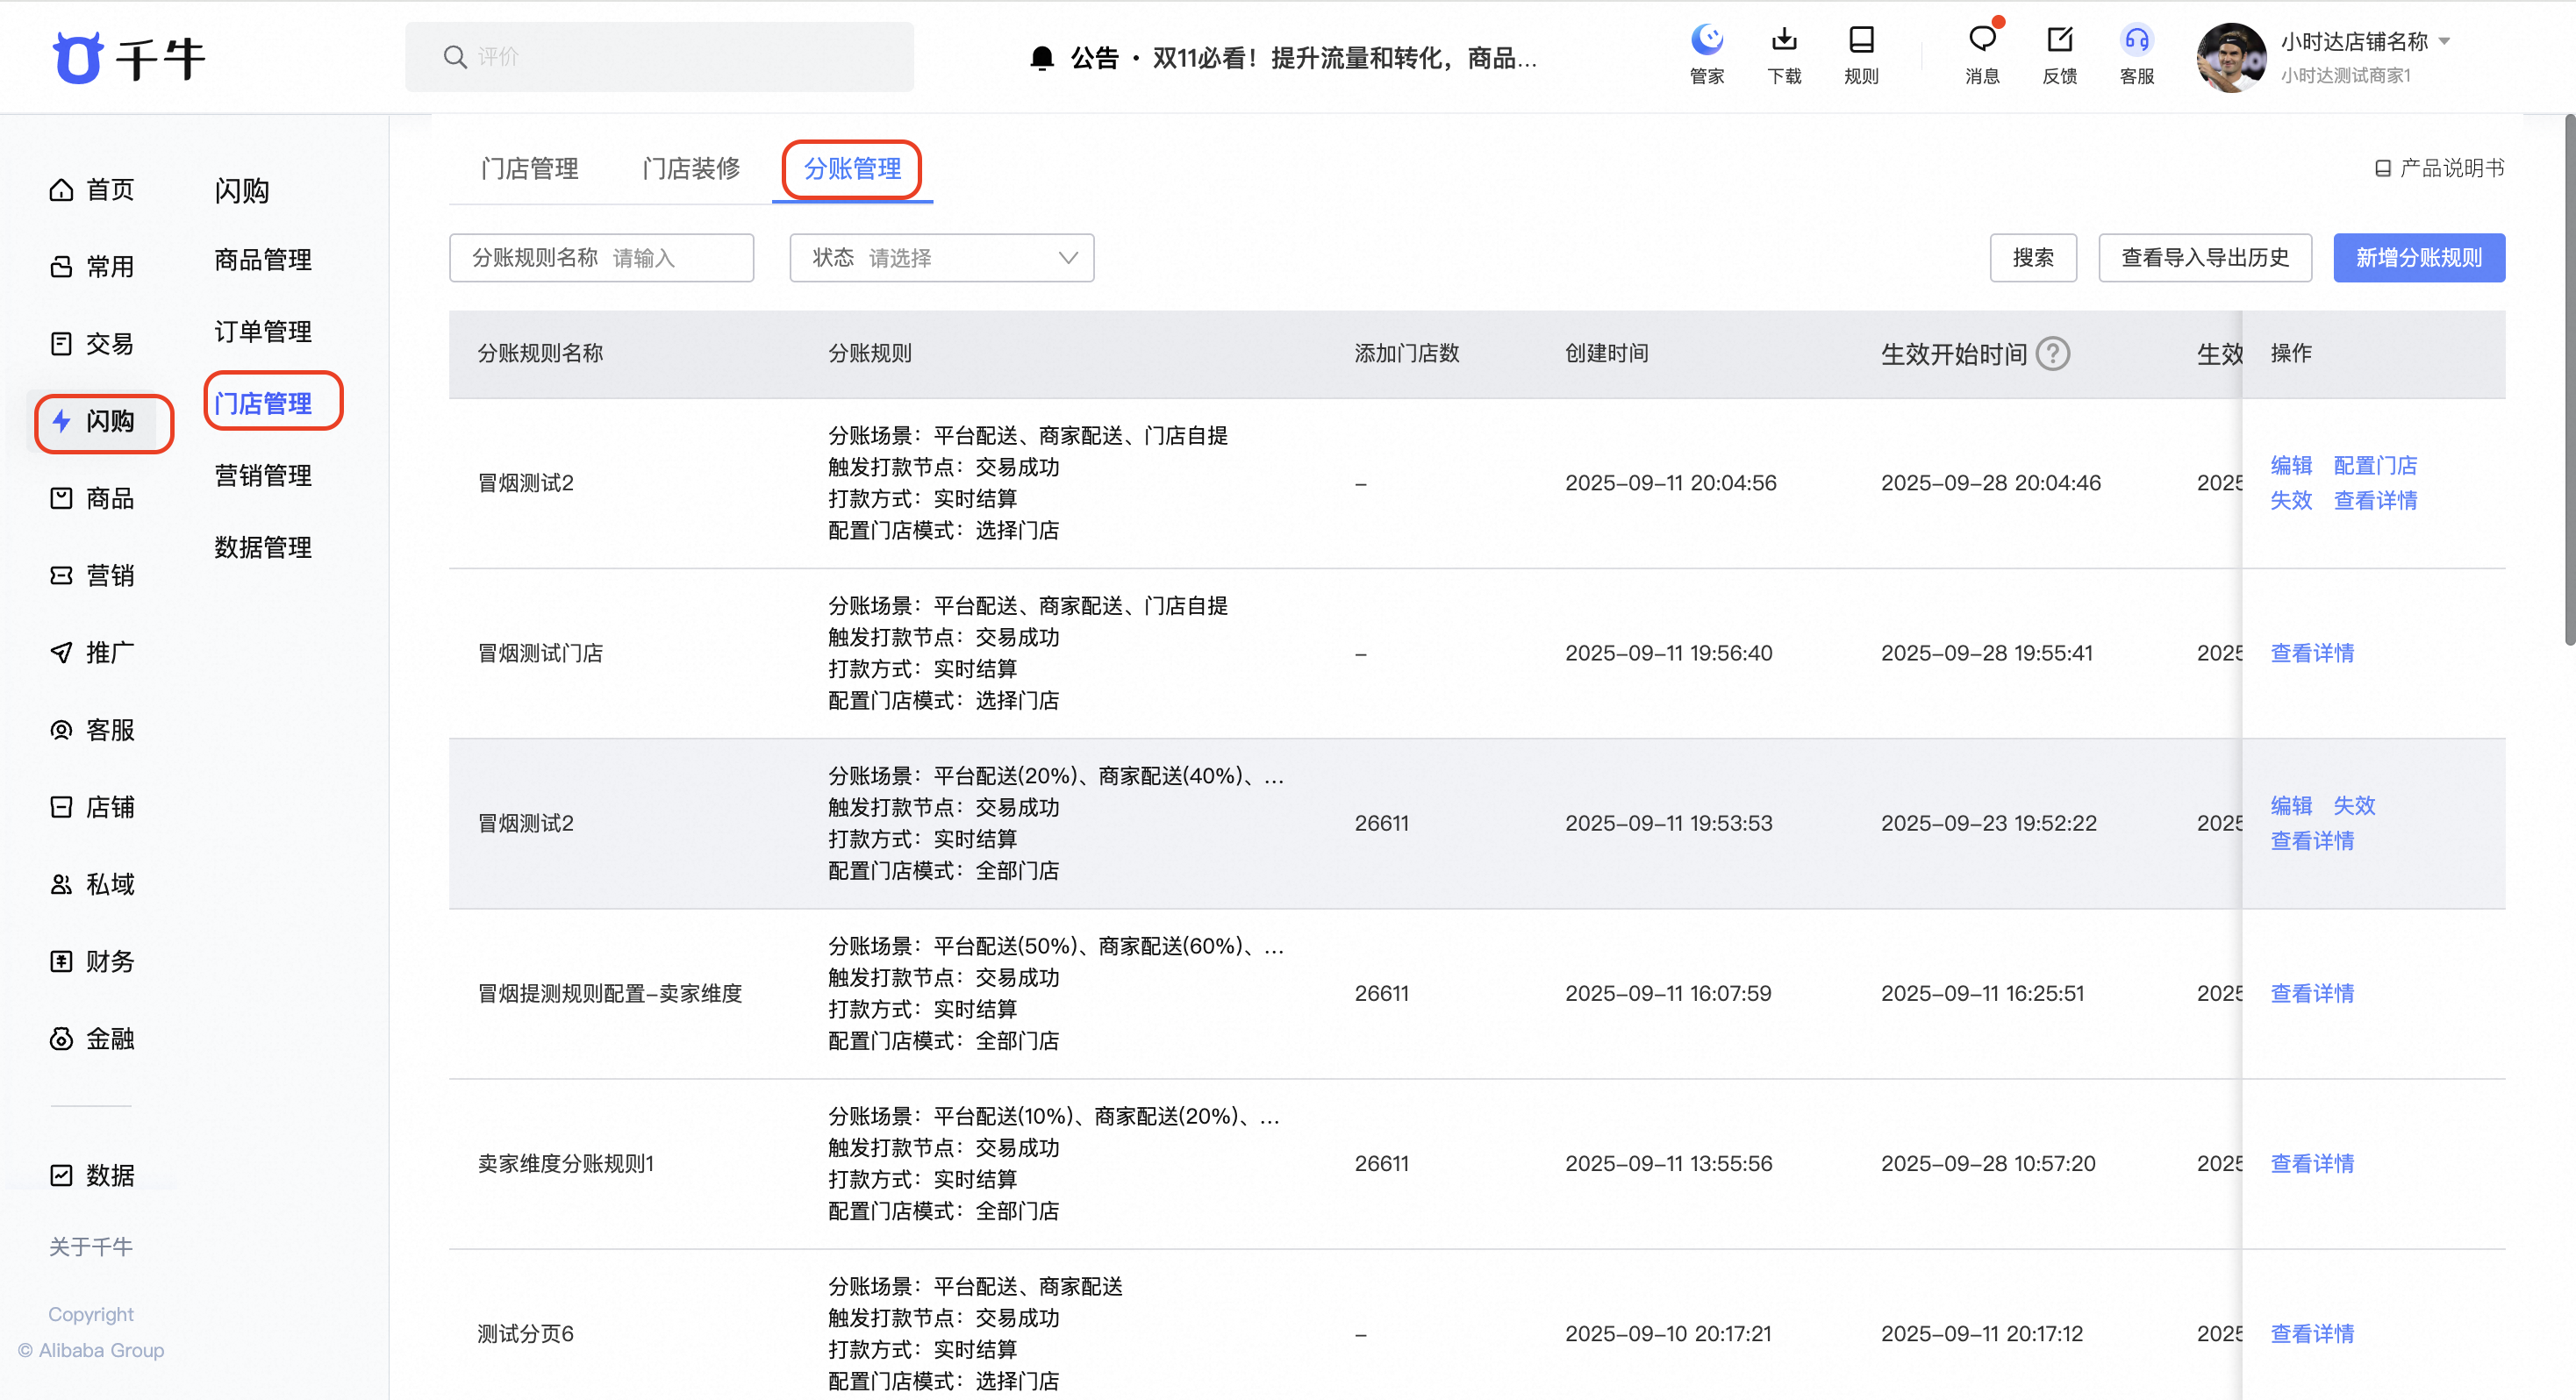
Task: Switch to the 门店管理 top tab
Action: pyautogui.click(x=529, y=168)
